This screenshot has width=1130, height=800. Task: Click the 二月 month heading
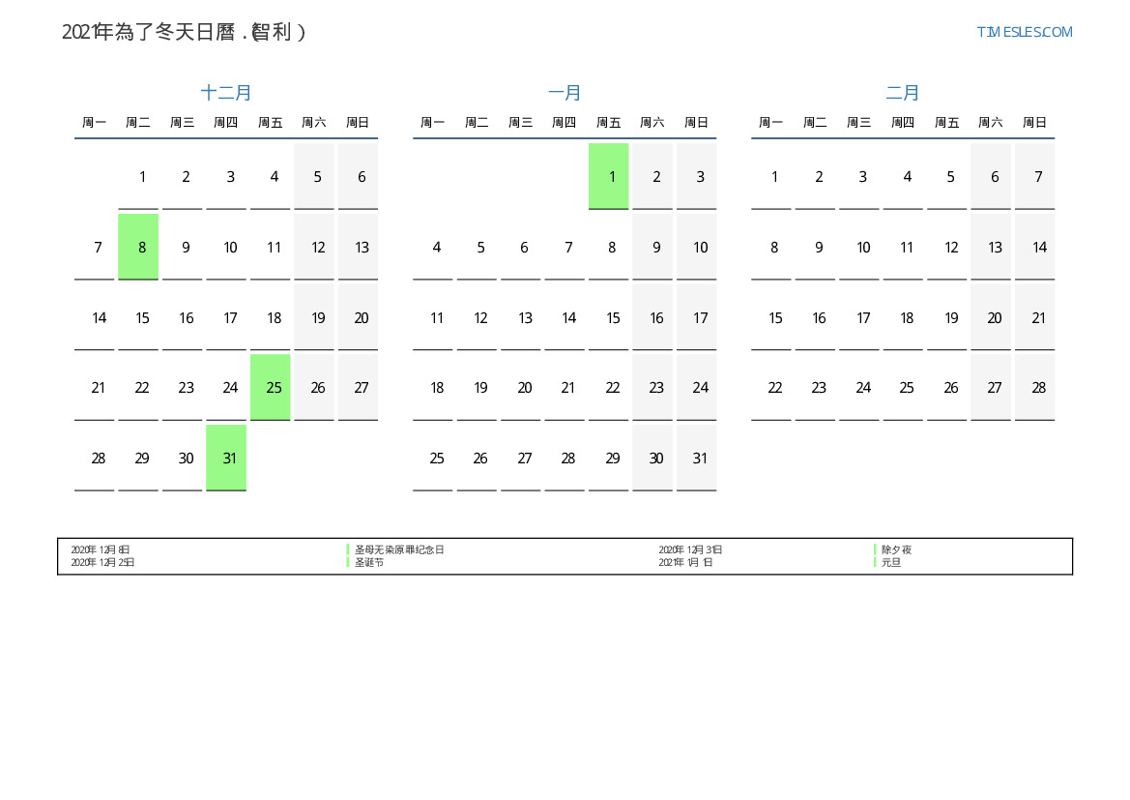(x=903, y=93)
